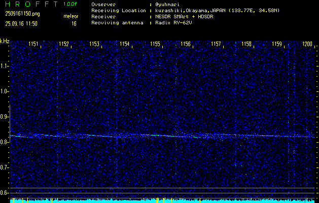Screen dimensions: 319x203
Task: Select the 1152 time marker
Action: point(64,44)
